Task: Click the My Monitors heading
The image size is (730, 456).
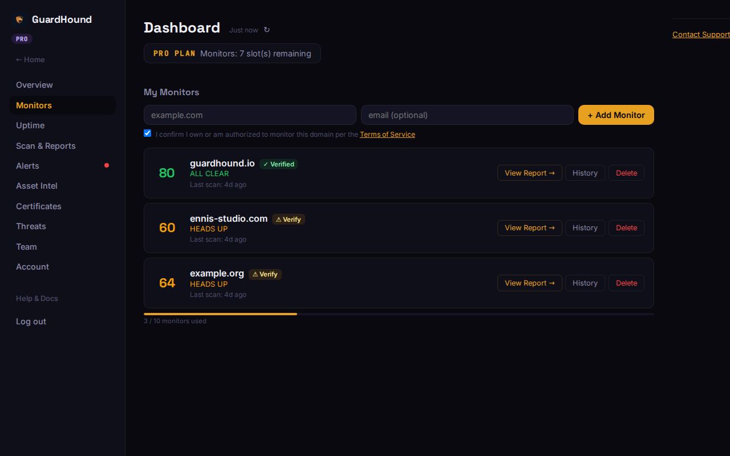Action: click(x=172, y=92)
